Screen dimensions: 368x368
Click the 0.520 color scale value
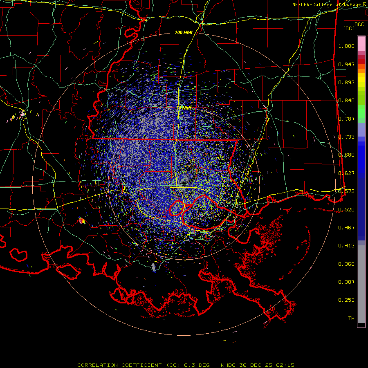click(x=346, y=210)
